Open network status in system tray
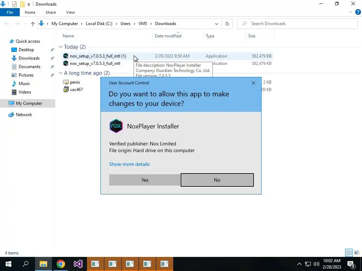The image size is (362, 271). pos(308,264)
